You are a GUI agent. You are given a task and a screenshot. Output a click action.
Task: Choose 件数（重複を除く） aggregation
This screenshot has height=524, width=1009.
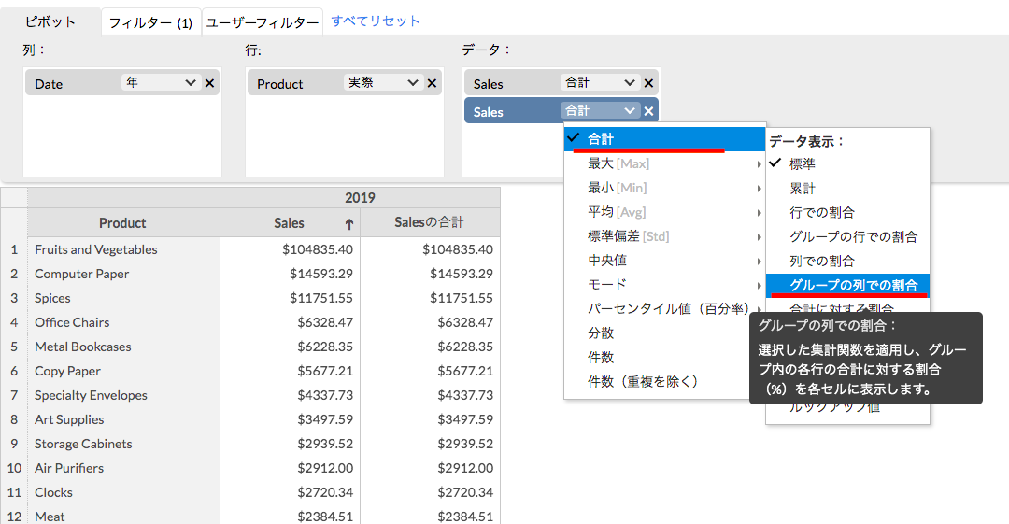pyautogui.click(x=643, y=382)
